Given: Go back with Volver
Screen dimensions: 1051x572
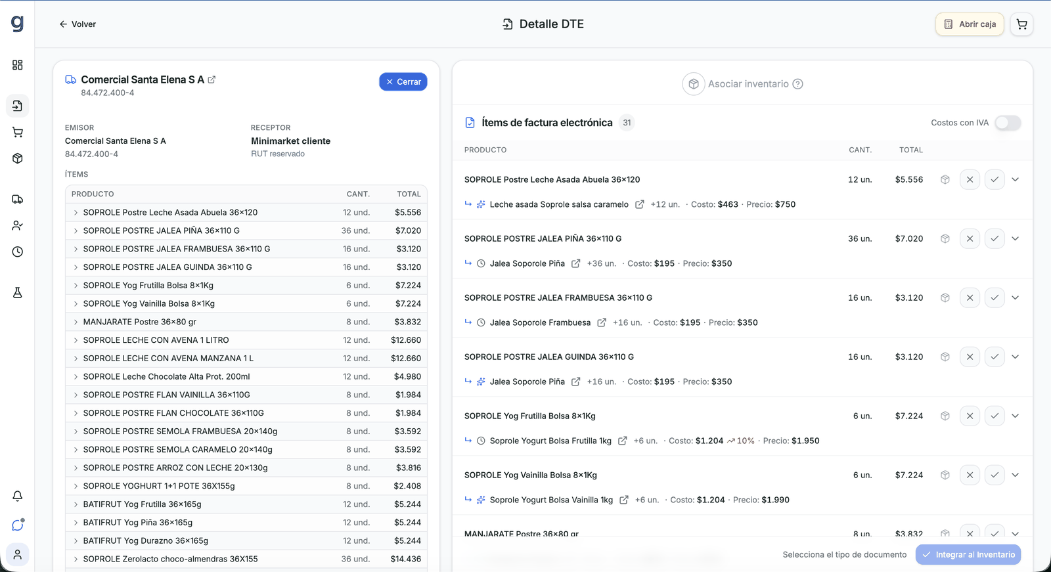Looking at the screenshot, I should [x=78, y=24].
